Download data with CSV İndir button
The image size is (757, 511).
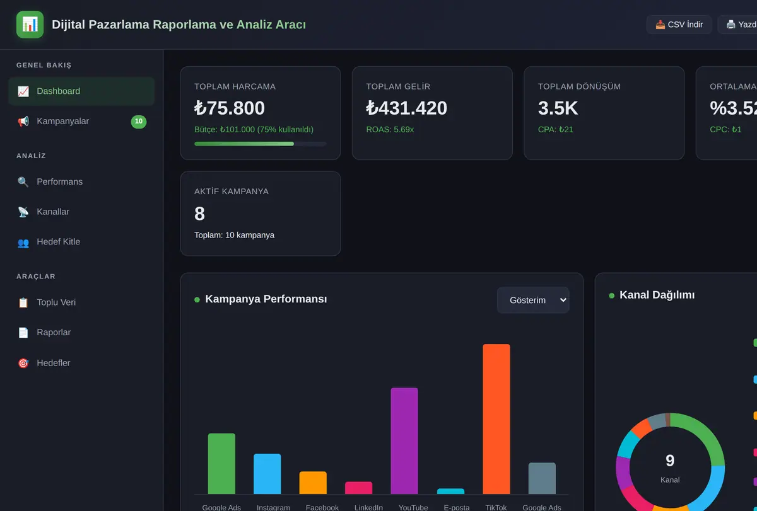point(679,25)
